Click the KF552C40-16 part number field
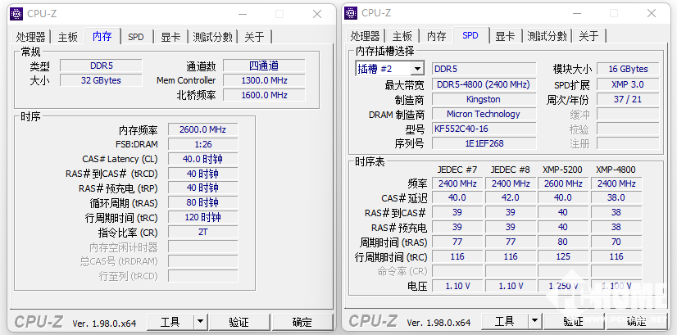The image size is (677, 335). [x=484, y=129]
